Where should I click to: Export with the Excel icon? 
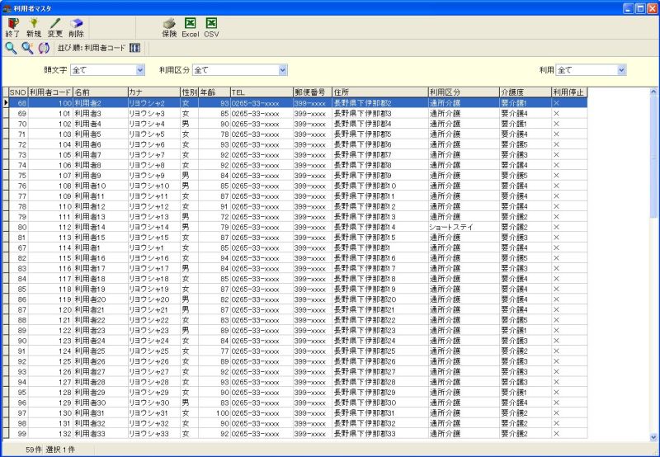[x=191, y=28]
